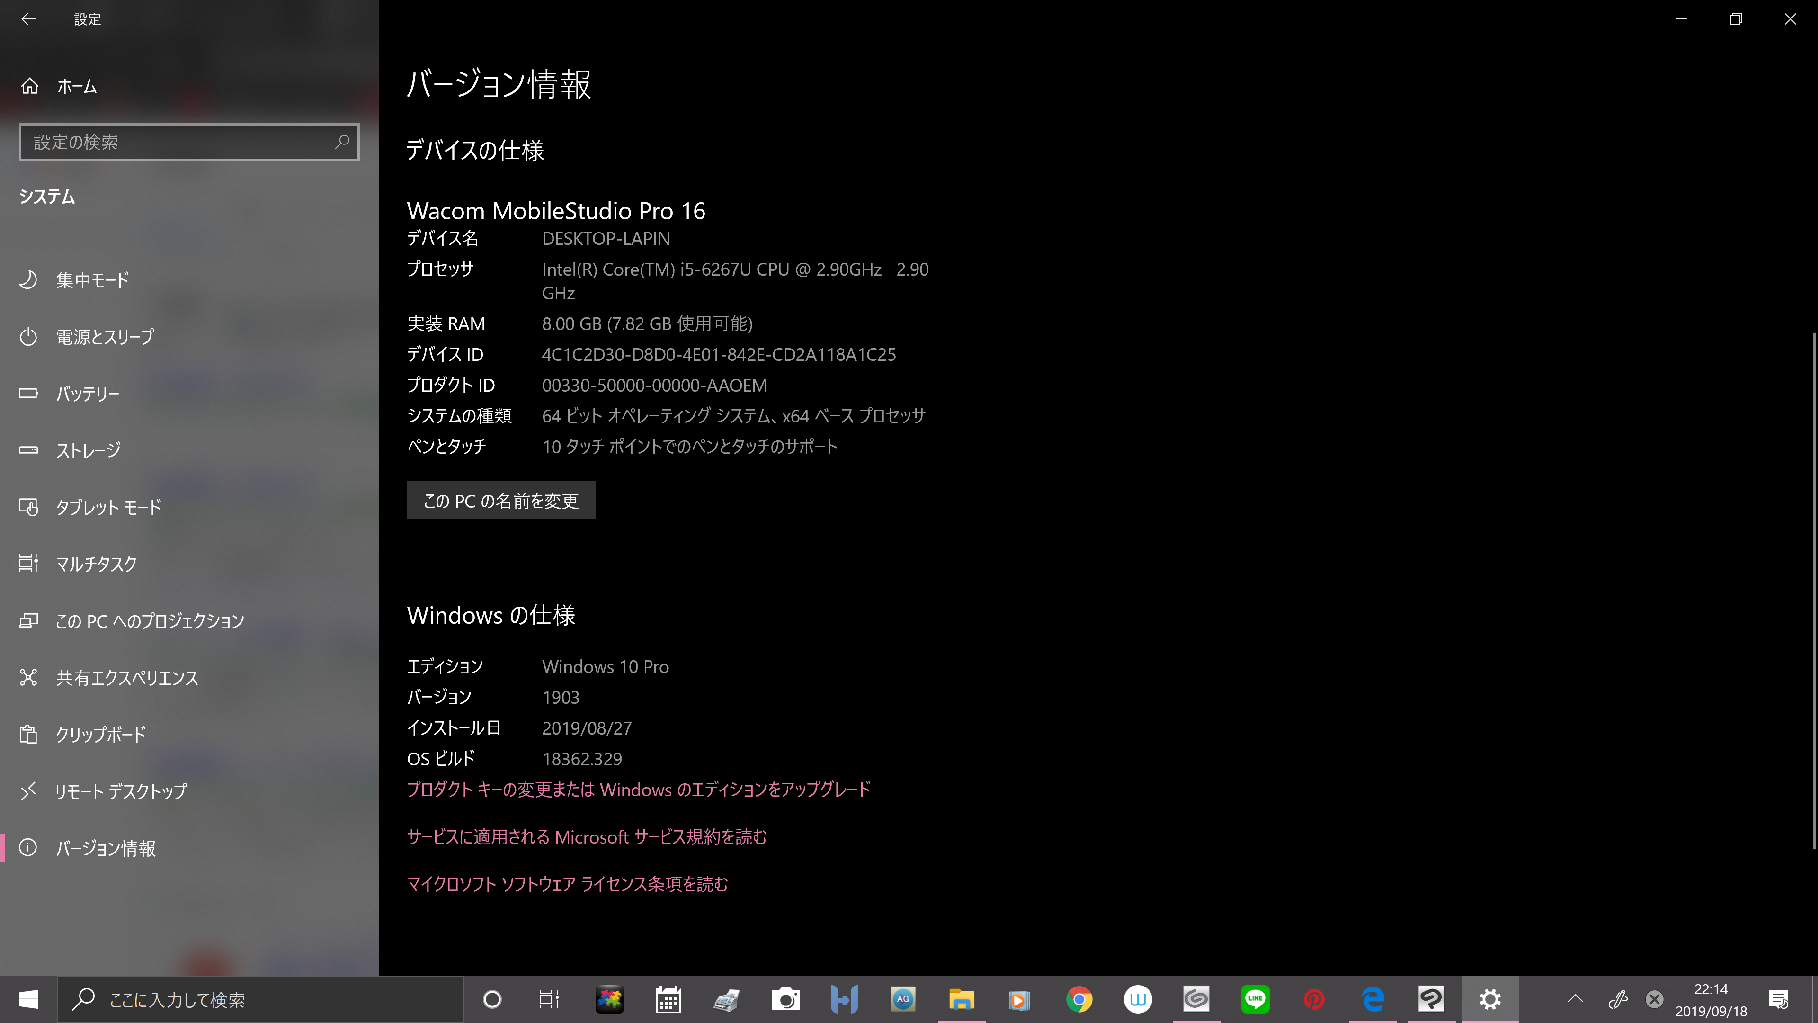This screenshot has height=1023, width=1818.
Task: Expand the system tray hidden icons chevron
Action: [x=1575, y=999]
